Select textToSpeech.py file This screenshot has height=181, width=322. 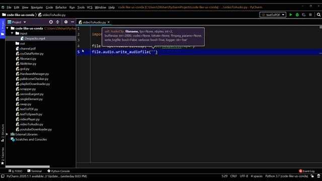(x=31, y=114)
